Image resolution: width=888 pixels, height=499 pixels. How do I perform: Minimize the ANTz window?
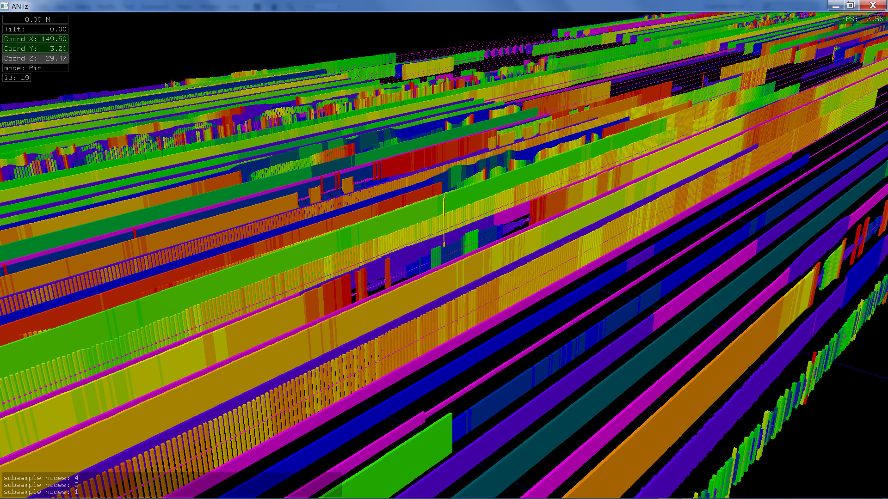(x=836, y=6)
